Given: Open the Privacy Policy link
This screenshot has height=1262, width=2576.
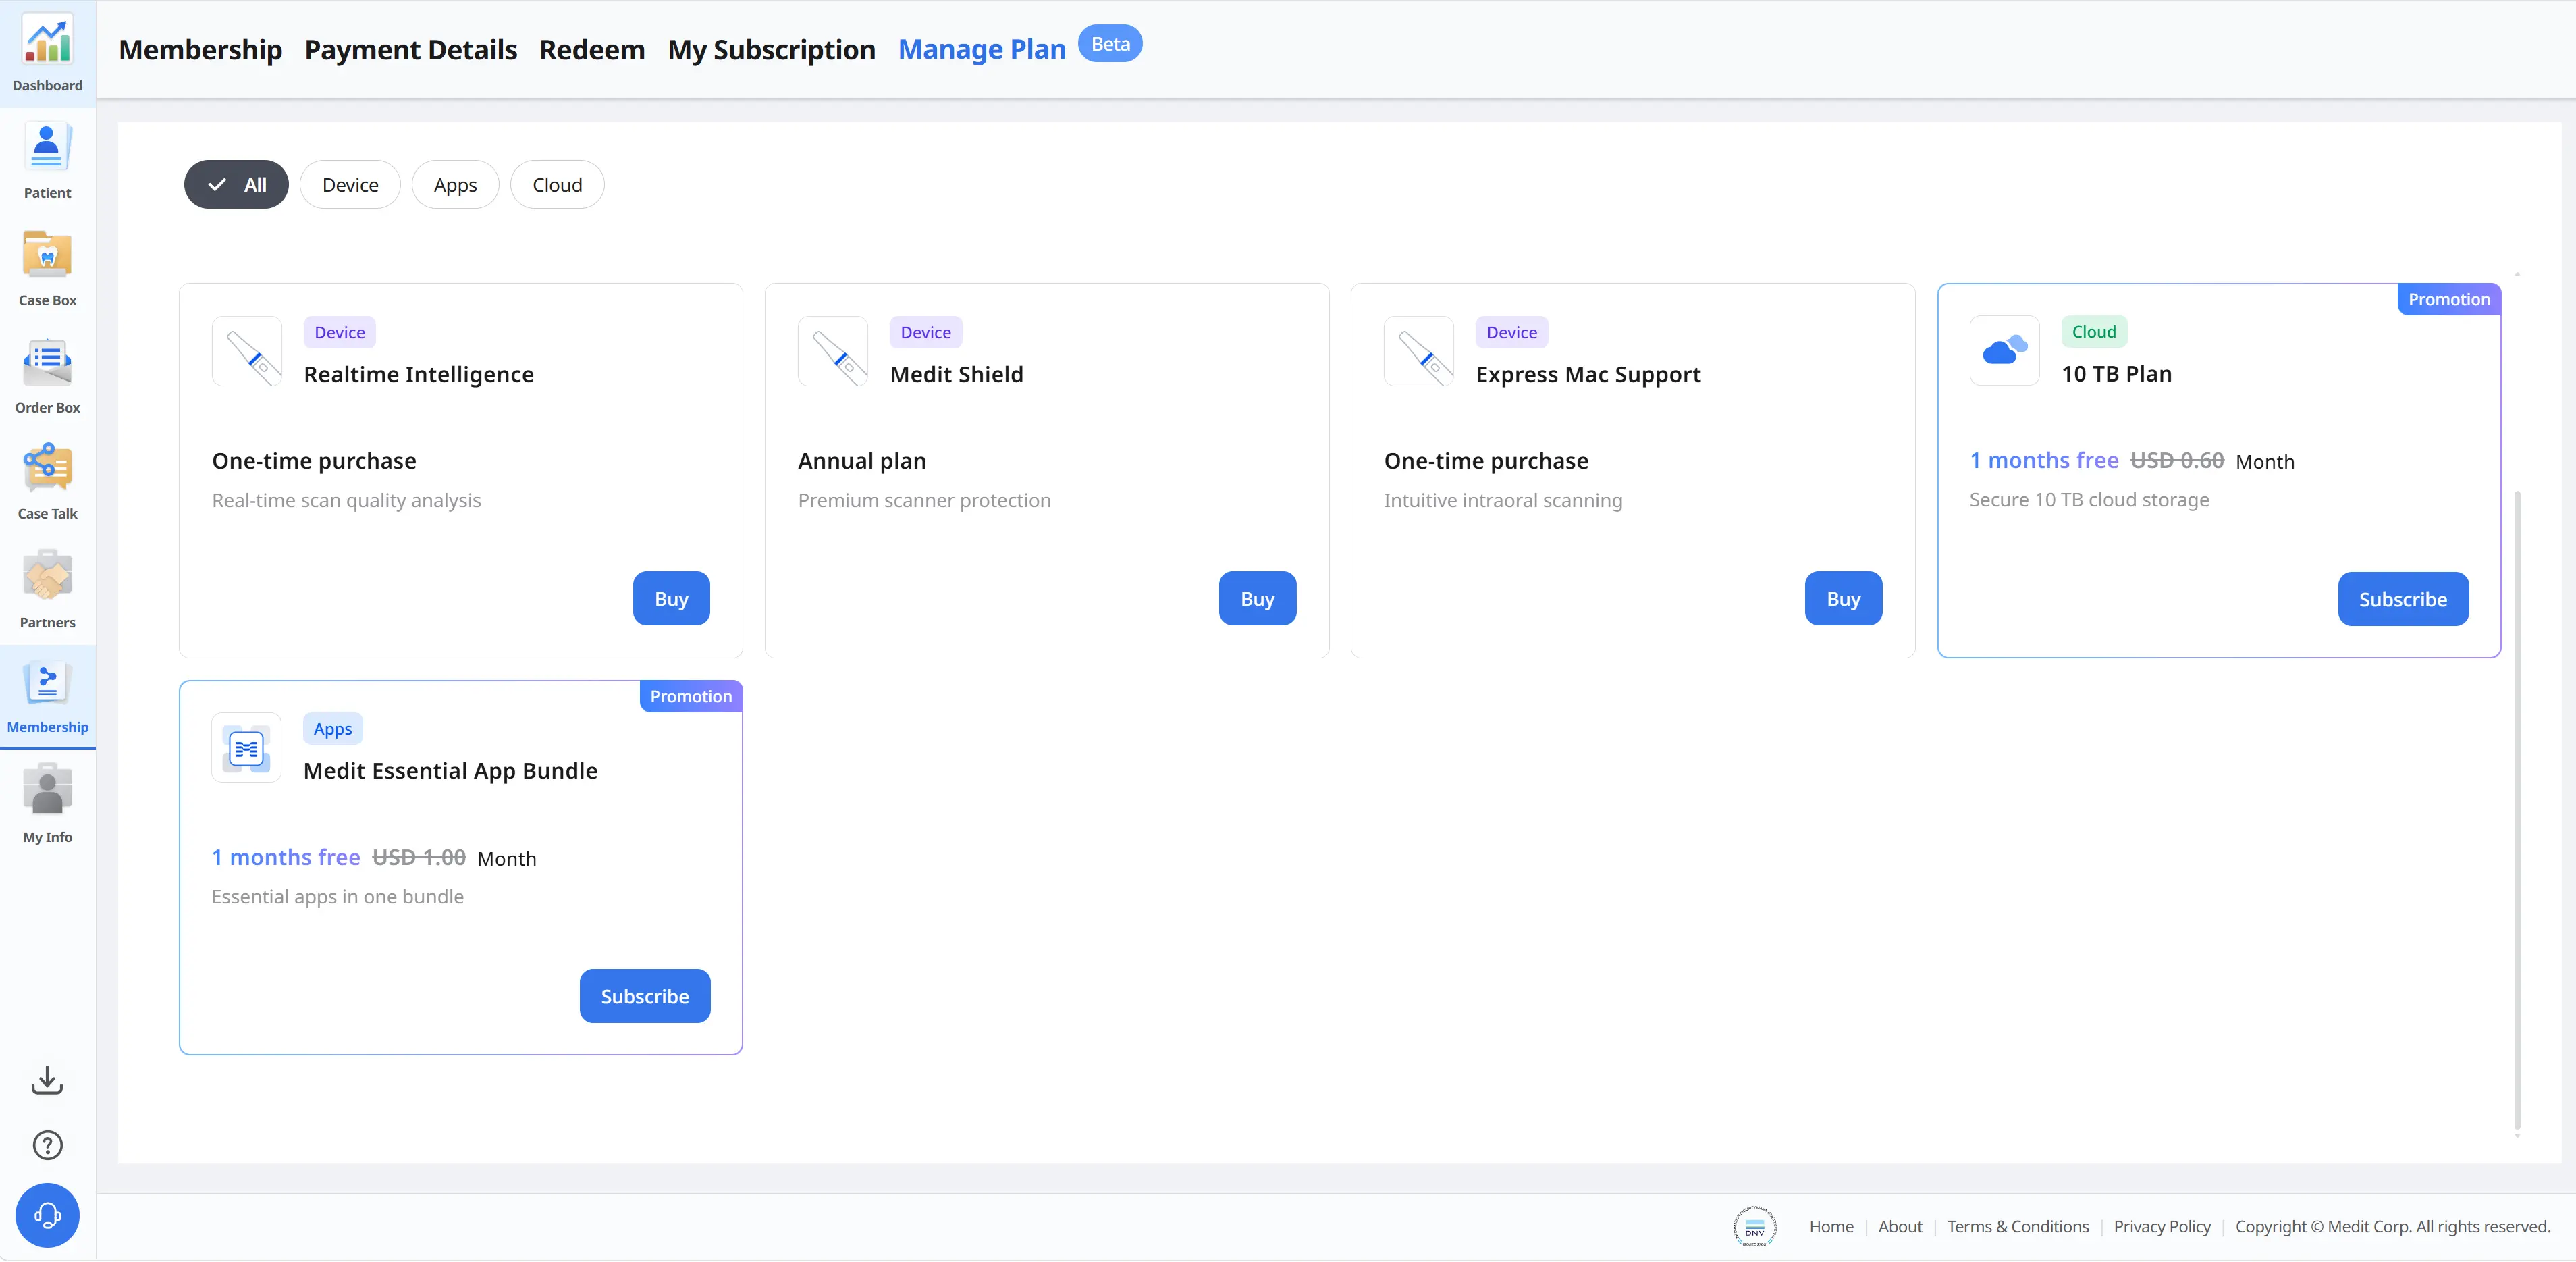Looking at the screenshot, I should 2162,1226.
